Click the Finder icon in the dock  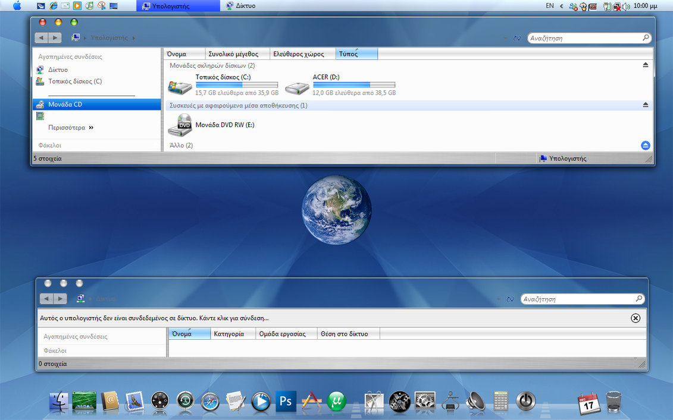pos(60,402)
